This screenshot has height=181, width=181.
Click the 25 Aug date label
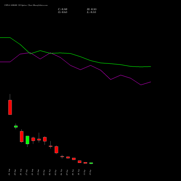15,172
